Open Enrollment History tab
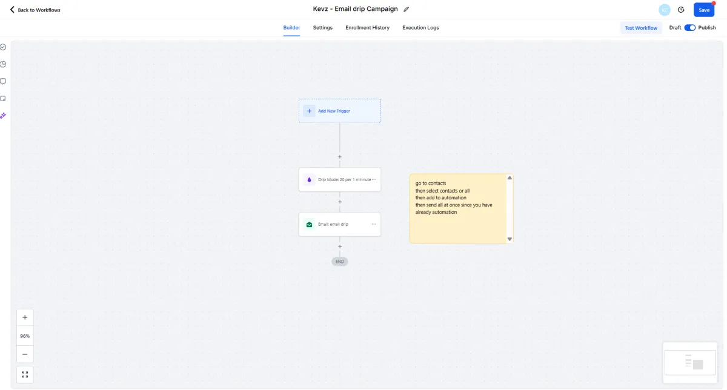 coord(367,28)
